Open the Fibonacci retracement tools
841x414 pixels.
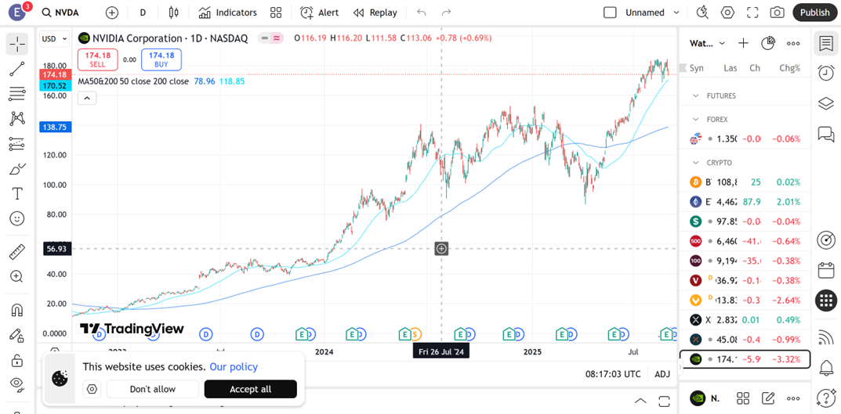pos(17,94)
